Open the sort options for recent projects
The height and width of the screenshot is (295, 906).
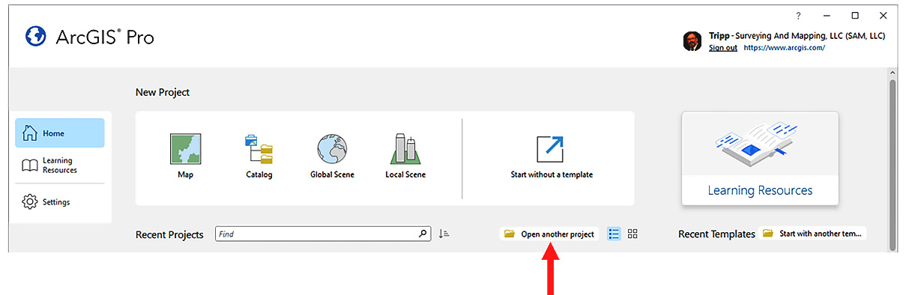(x=444, y=234)
